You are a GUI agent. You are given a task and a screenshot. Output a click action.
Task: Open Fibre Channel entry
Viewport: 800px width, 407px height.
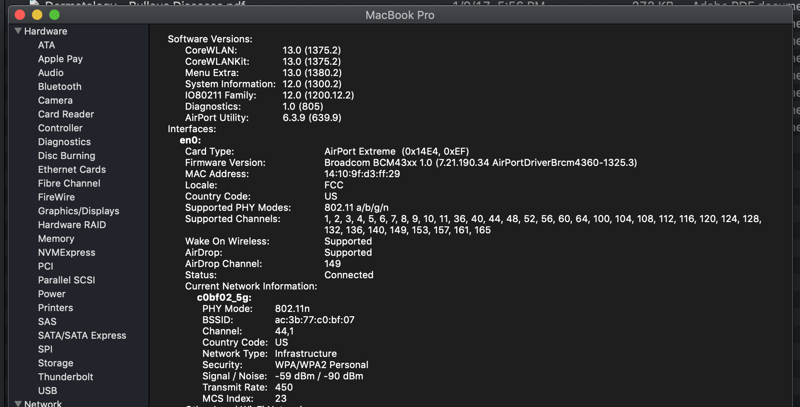(69, 183)
